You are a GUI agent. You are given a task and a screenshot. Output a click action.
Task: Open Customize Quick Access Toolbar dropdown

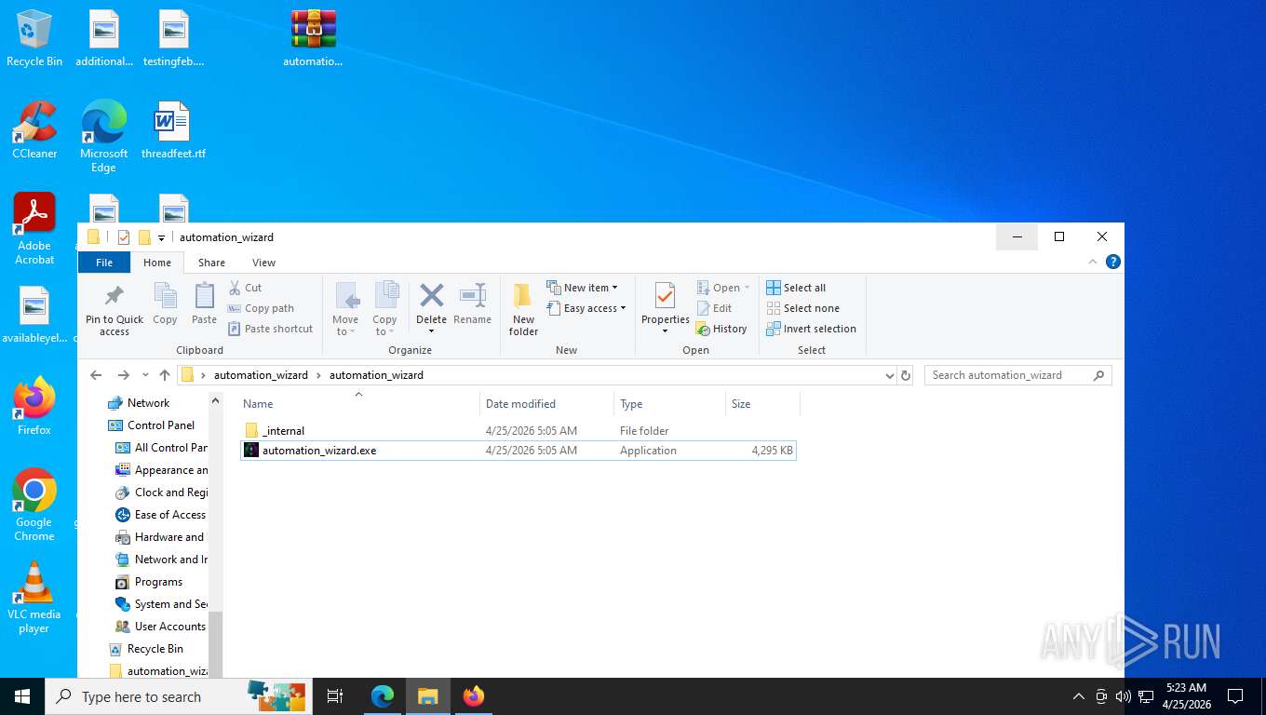[x=161, y=238]
